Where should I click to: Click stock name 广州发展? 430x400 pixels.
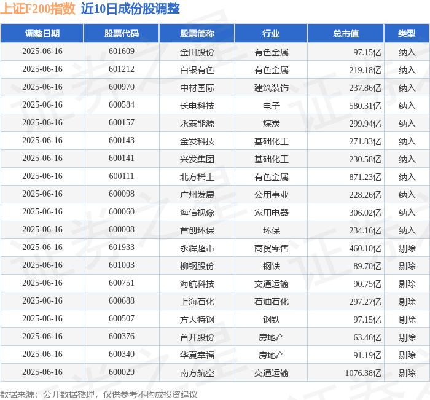coord(197,195)
